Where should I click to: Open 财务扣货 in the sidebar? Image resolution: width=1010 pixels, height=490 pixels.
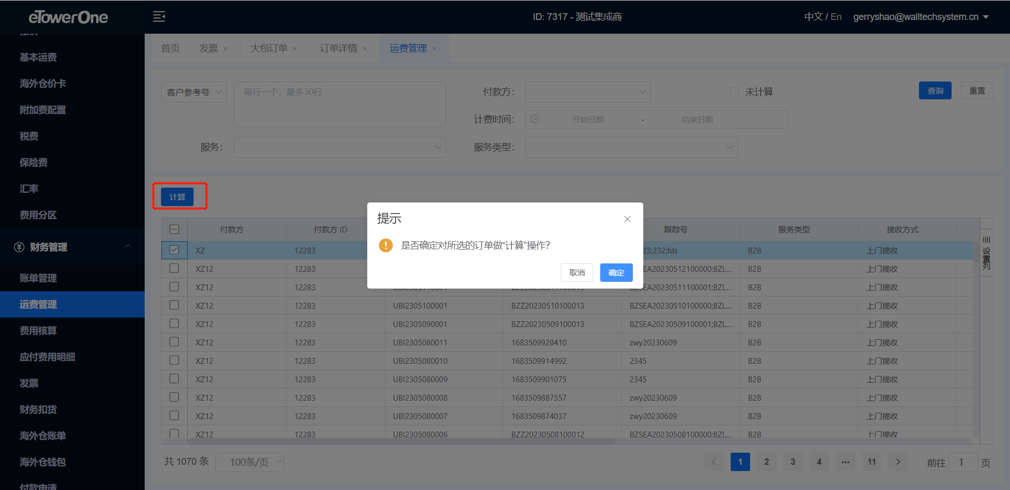click(x=72, y=410)
